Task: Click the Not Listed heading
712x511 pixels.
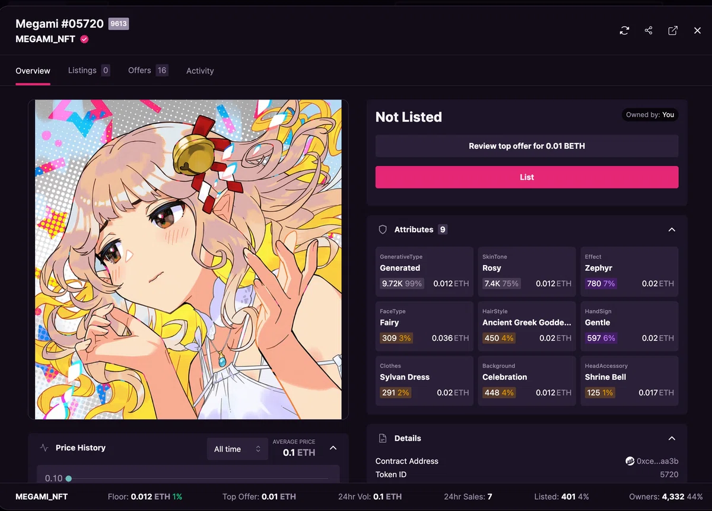Action: pos(409,117)
